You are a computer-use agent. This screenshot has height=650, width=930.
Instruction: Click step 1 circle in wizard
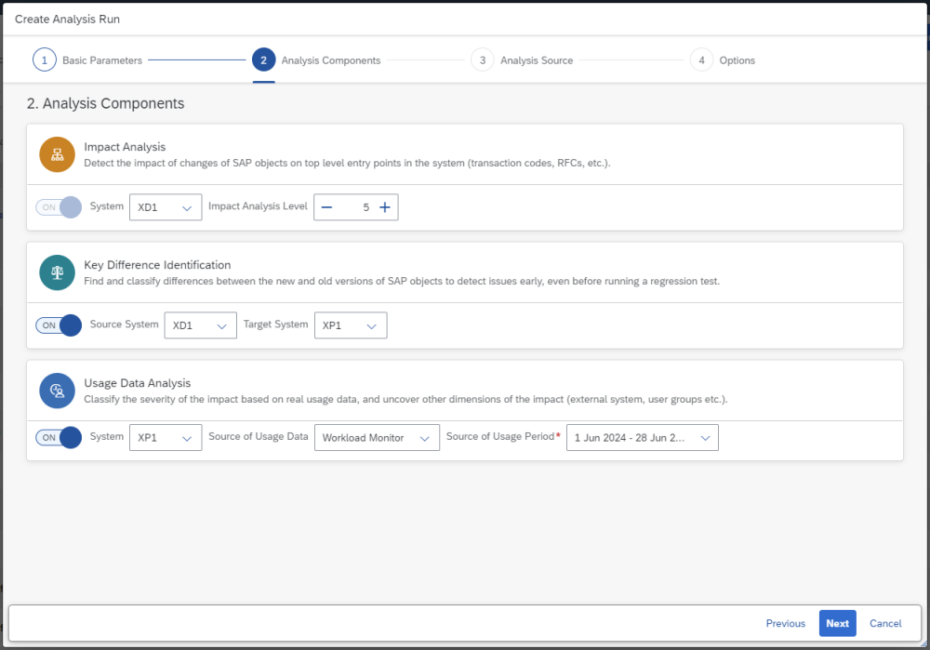[44, 60]
